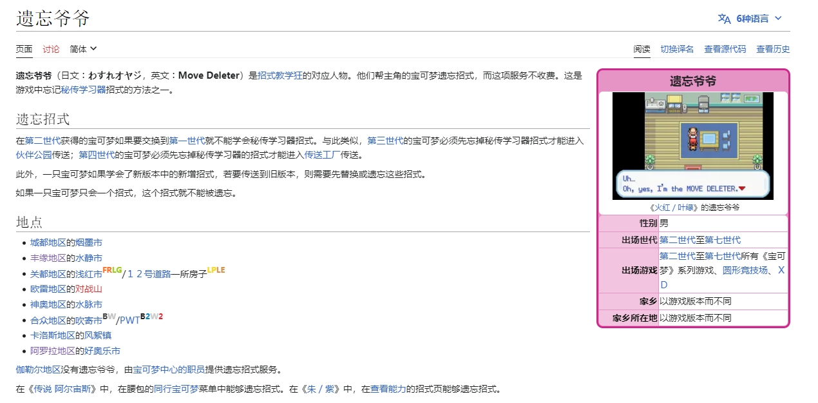The image size is (818, 403).
Task: Open 火红／叶绿 link in image caption
Action: [674, 208]
